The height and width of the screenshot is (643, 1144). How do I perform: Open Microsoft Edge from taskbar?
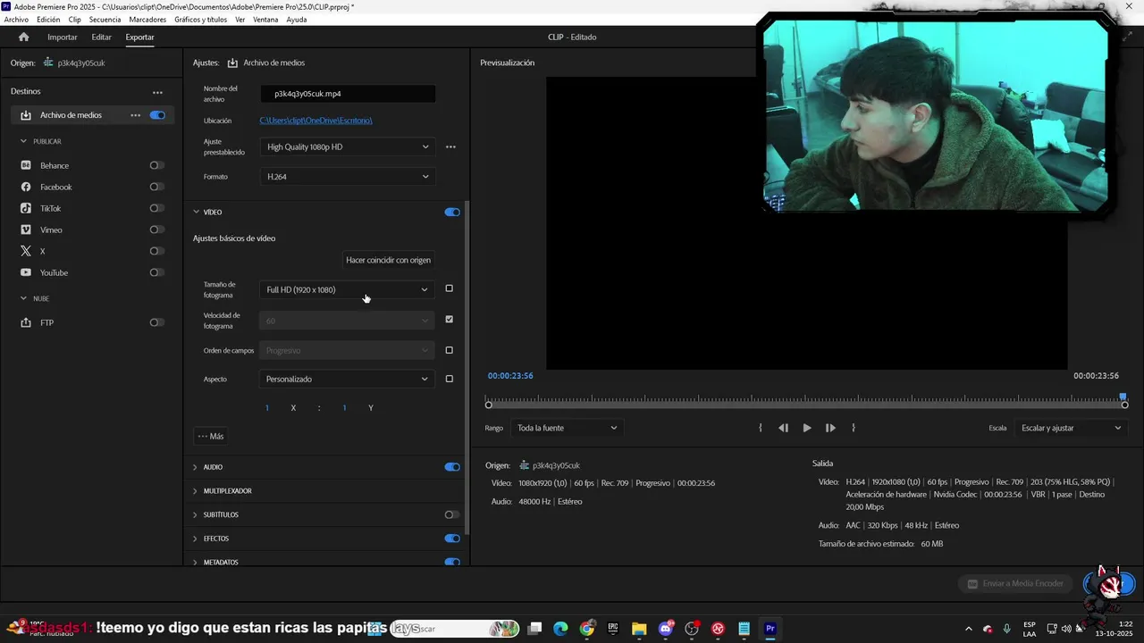tap(560, 629)
